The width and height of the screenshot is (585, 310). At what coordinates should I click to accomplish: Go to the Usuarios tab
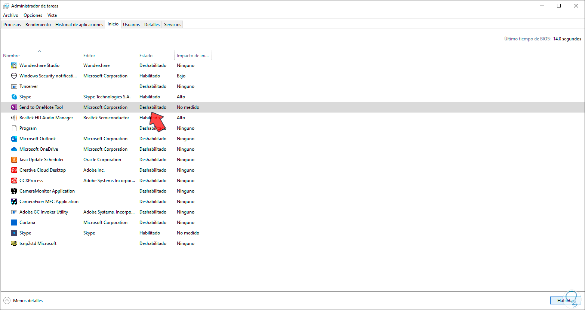[132, 25]
